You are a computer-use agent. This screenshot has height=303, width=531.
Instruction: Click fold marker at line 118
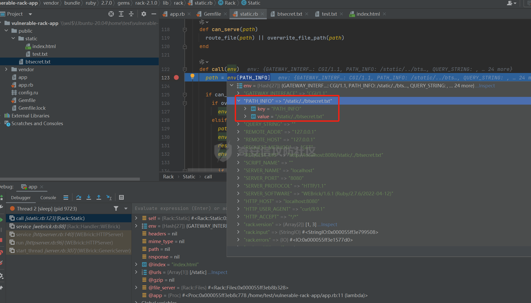click(185, 30)
